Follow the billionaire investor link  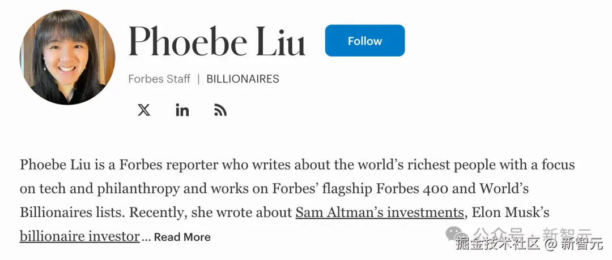point(79,236)
